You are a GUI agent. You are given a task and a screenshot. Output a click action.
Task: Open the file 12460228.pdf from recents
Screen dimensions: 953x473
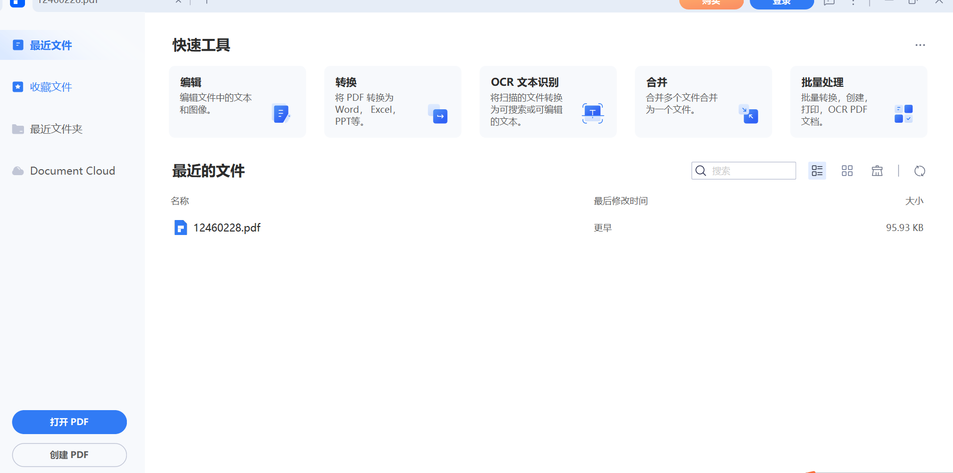click(227, 228)
